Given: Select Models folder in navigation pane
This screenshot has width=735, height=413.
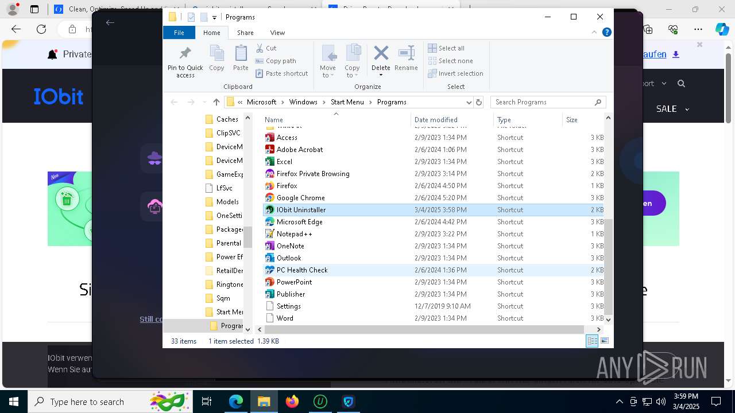Looking at the screenshot, I should point(222,202).
